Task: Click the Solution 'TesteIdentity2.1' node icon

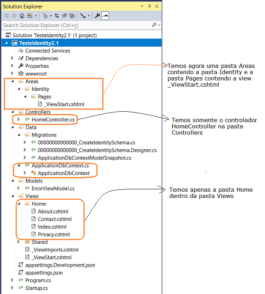Action: [8, 35]
